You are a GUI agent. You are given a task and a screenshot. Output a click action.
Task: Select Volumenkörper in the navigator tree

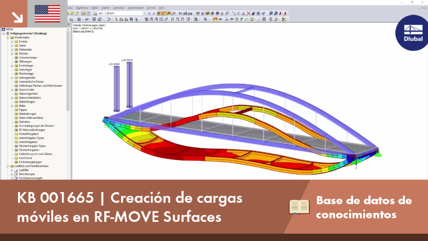point(28,57)
